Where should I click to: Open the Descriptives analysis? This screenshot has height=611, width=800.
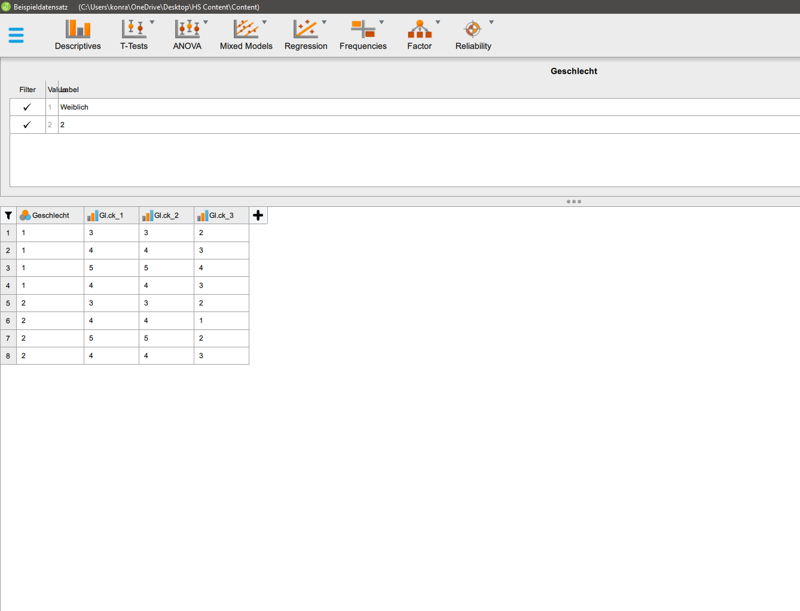pyautogui.click(x=78, y=29)
